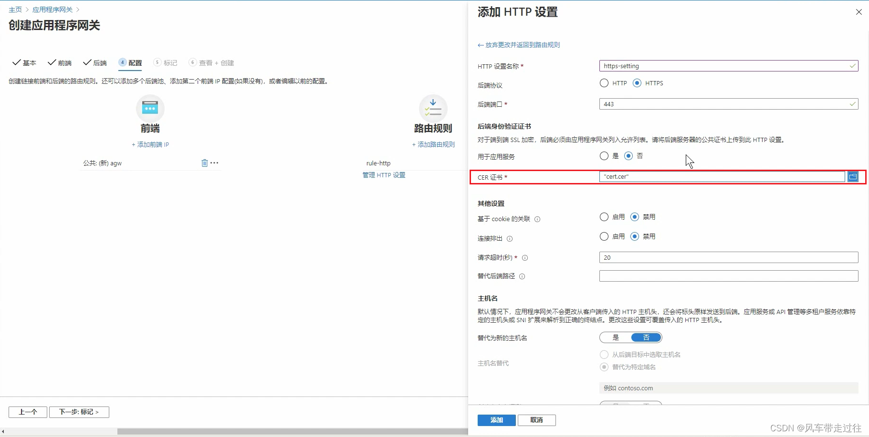The height and width of the screenshot is (437, 869).
Task: Click 添加前端 IP link
Action: tap(150, 144)
